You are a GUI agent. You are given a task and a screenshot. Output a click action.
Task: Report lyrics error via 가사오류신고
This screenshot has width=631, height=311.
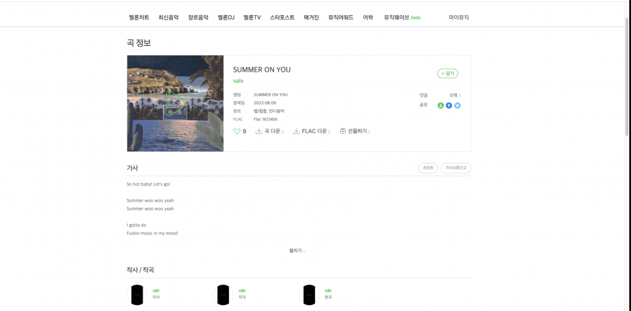pos(456,168)
